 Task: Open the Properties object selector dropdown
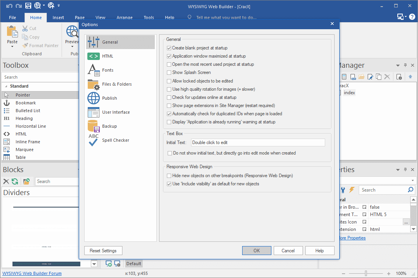click(x=413, y=181)
